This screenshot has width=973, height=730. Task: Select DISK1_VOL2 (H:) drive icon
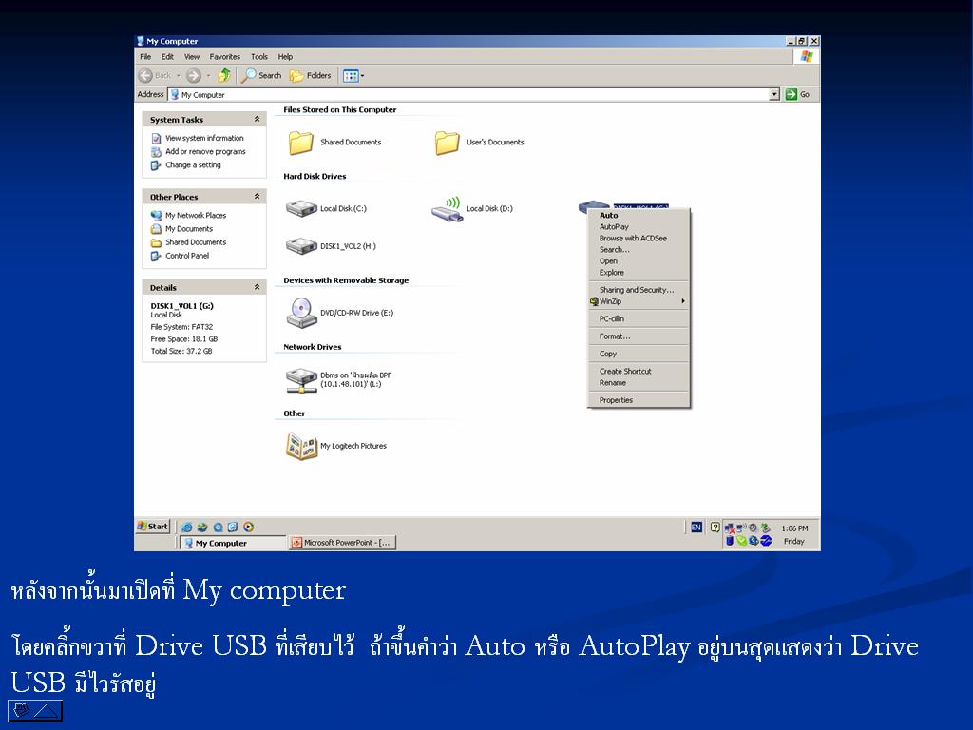coord(301,246)
